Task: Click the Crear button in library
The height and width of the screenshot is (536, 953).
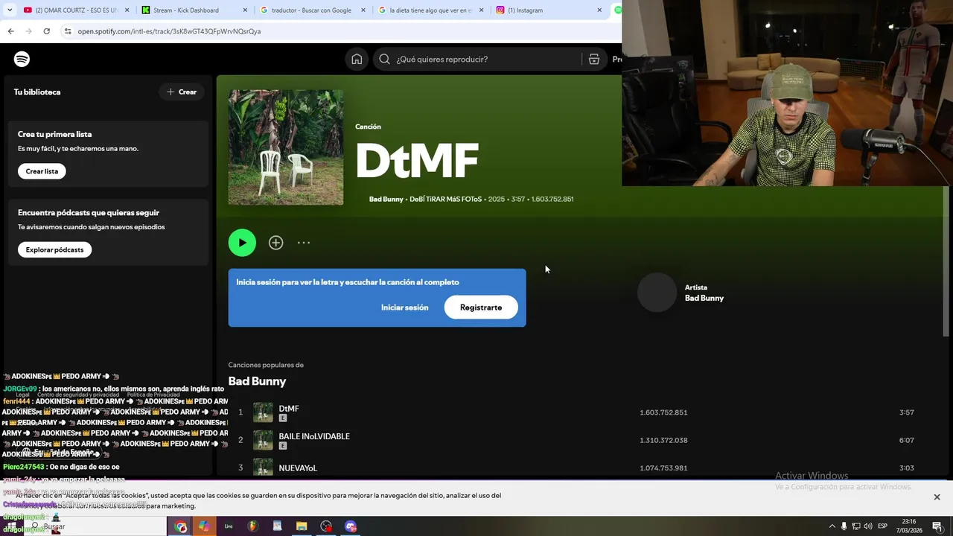Action: [x=182, y=92]
